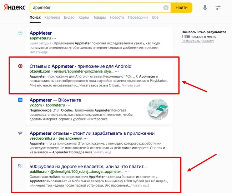Select the Поиск tab
The height and width of the screenshot is (193, 232).
[x=35, y=18]
